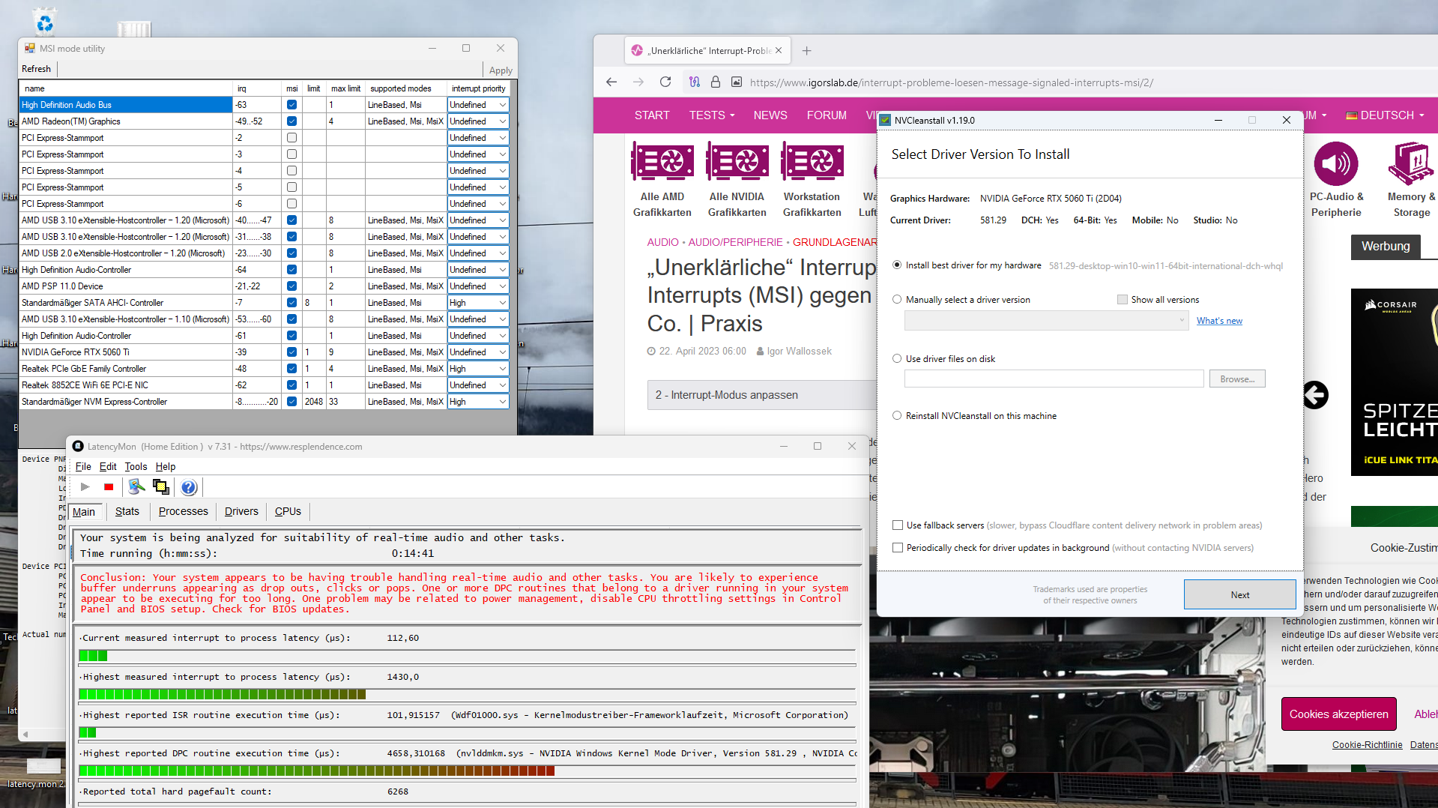Click the MSI mode utility title icon
This screenshot has height=808, width=1438.
[x=30, y=49]
